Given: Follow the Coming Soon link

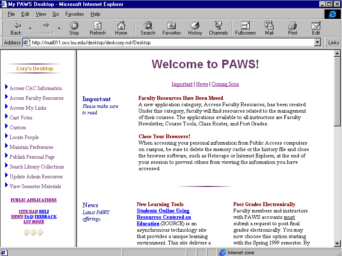Looking at the screenshot, I should [225, 84].
